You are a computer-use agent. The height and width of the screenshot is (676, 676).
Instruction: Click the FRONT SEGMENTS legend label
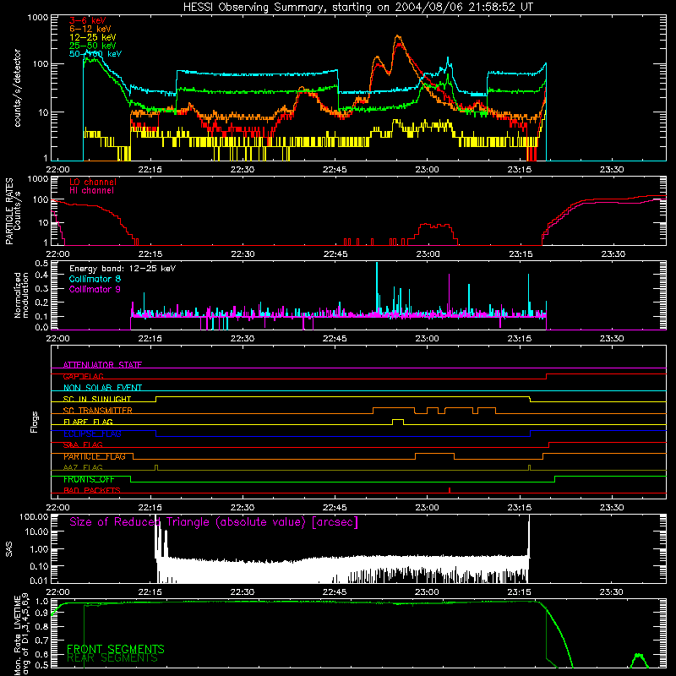(116, 649)
